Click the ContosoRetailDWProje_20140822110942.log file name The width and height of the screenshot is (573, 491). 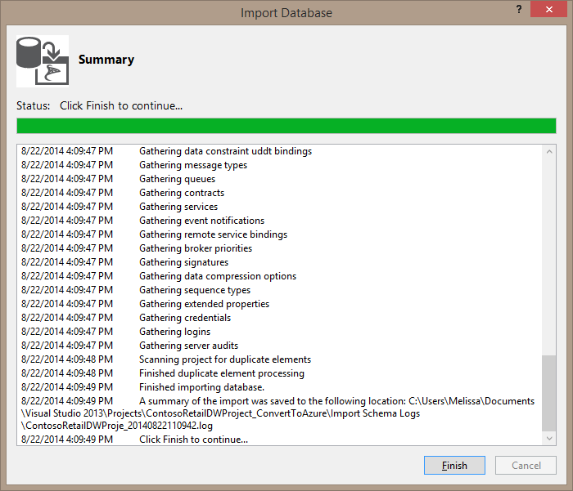tap(117, 426)
